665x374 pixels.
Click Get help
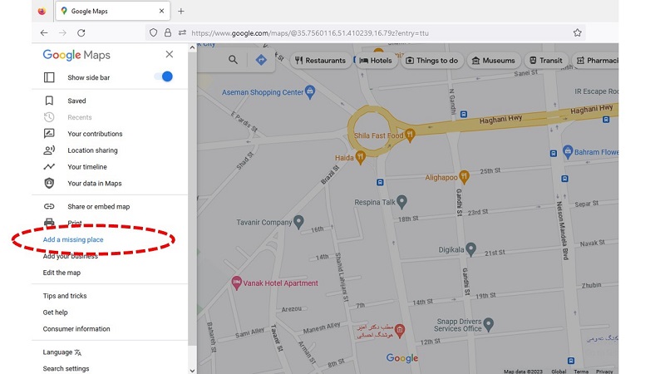[55, 312]
